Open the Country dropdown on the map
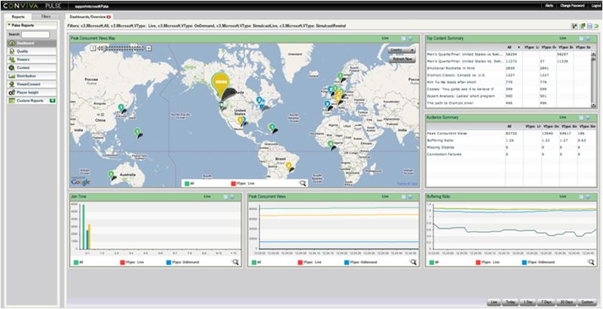This screenshot has height=309, width=603. tap(402, 50)
